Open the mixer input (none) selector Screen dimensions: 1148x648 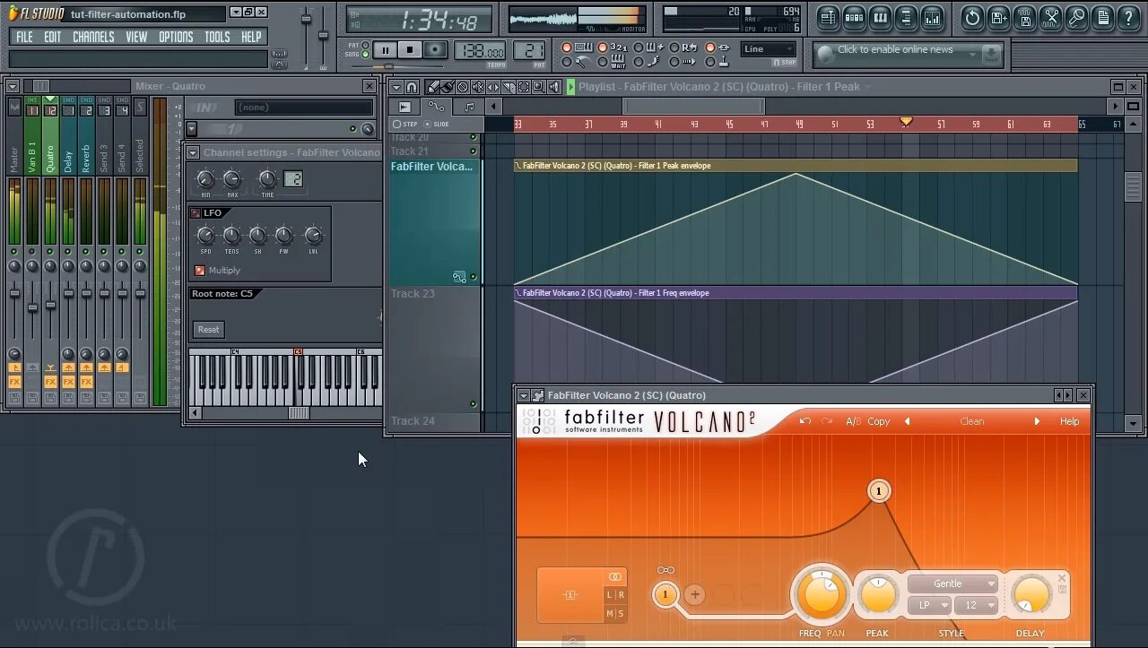304,108
